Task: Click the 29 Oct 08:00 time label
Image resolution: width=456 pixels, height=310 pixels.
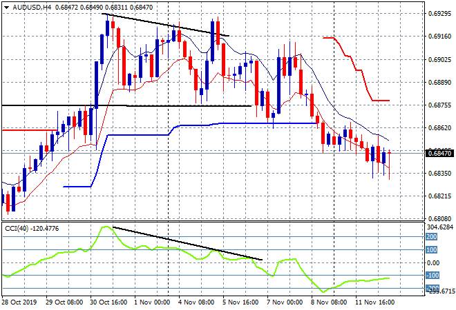Action: point(64,302)
